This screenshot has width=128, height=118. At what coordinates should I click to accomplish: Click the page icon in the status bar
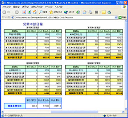(x=3, y=115)
